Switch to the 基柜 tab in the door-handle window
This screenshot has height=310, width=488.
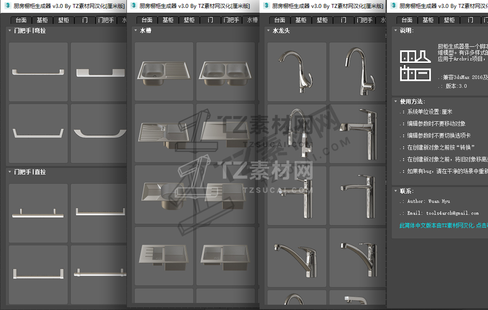click(42, 20)
